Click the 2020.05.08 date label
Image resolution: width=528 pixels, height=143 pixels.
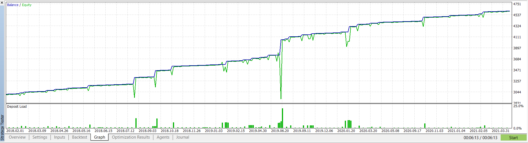[390, 131]
